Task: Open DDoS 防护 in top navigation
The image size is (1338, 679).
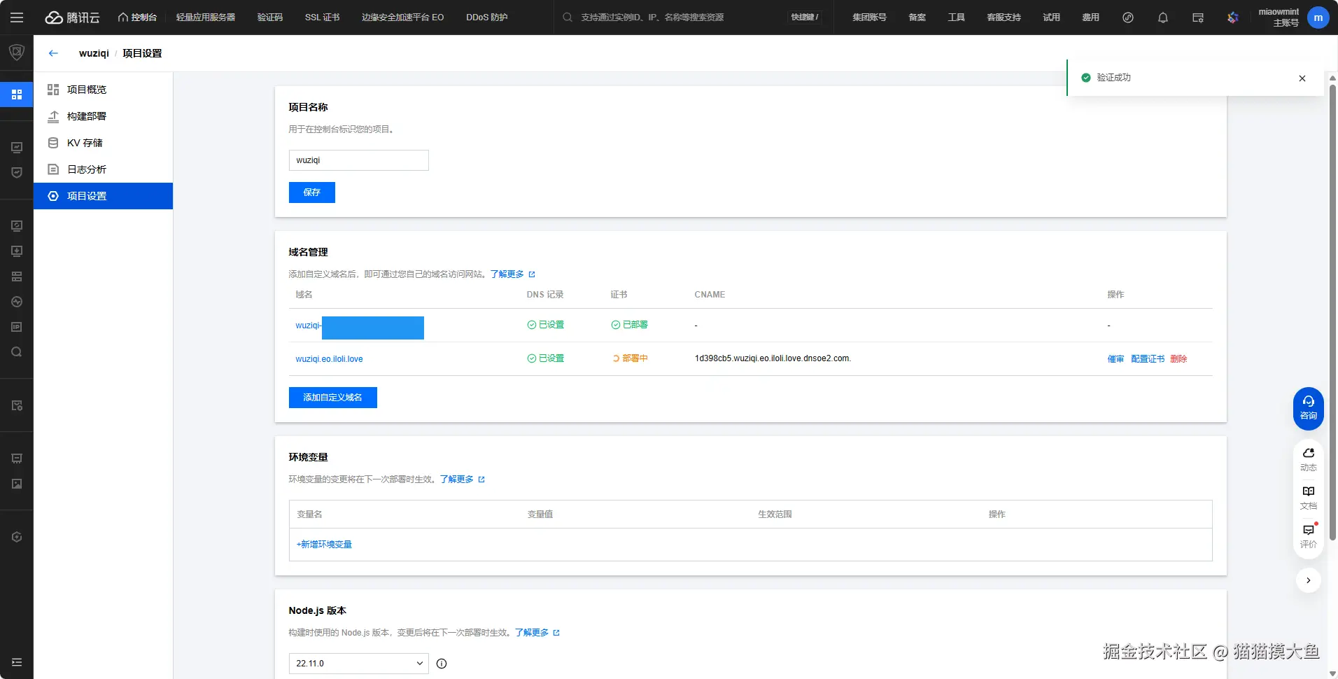Action: 487,17
